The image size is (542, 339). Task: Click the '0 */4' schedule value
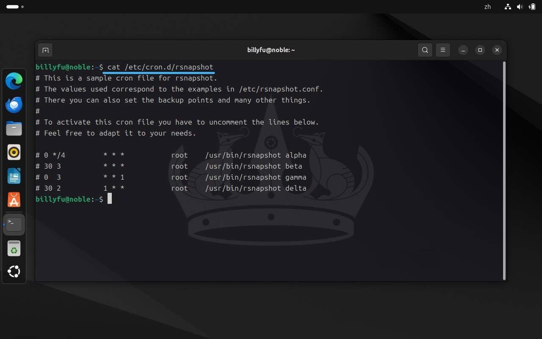pos(55,155)
